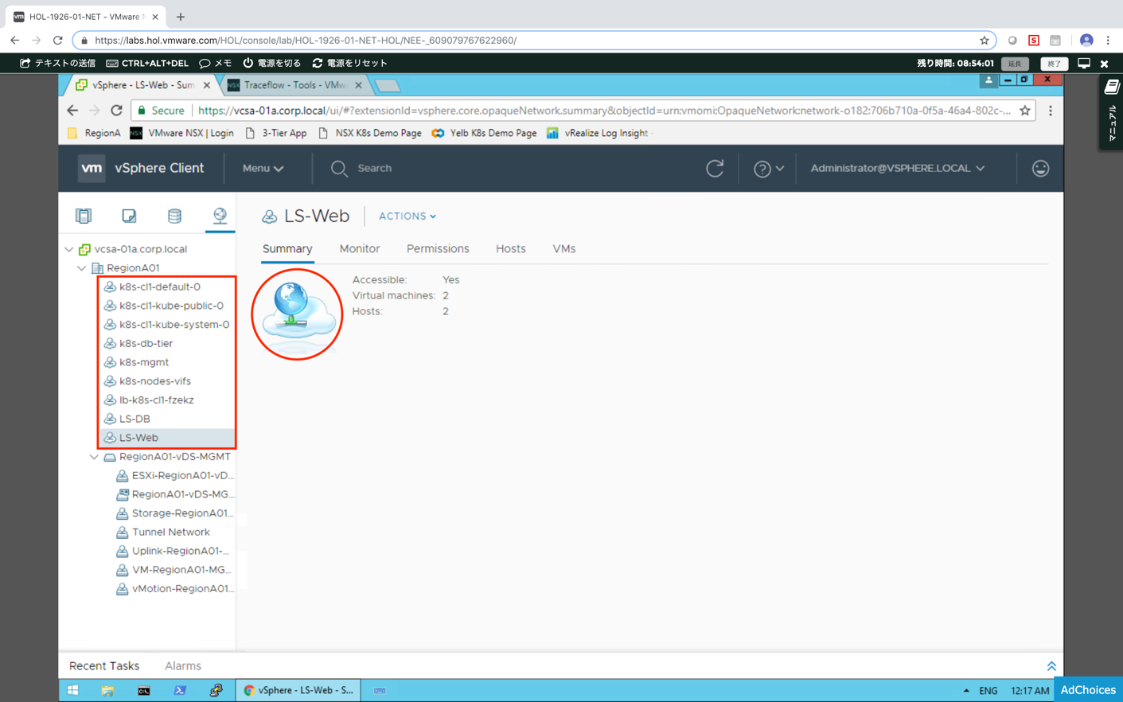1123x702 pixels.
Task: Select k8s-db-tier network
Action: click(146, 344)
